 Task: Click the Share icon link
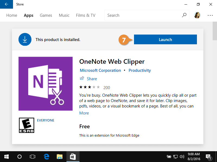tap(82, 79)
